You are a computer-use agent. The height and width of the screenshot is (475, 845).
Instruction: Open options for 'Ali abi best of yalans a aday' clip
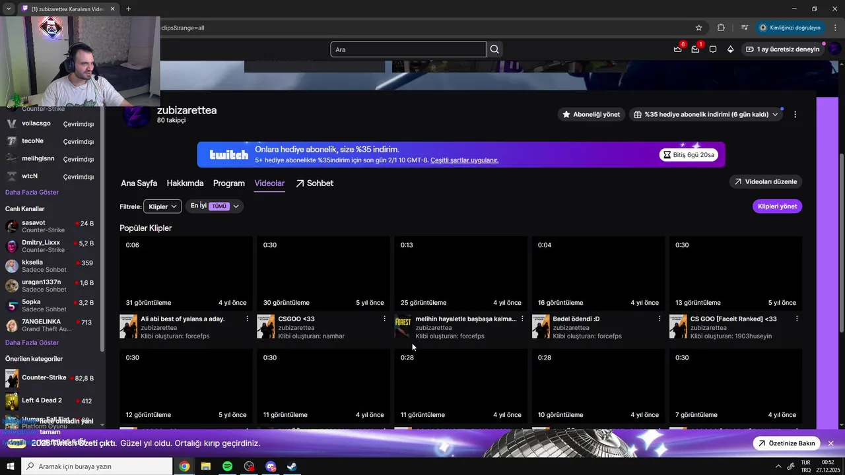tap(247, 319)
